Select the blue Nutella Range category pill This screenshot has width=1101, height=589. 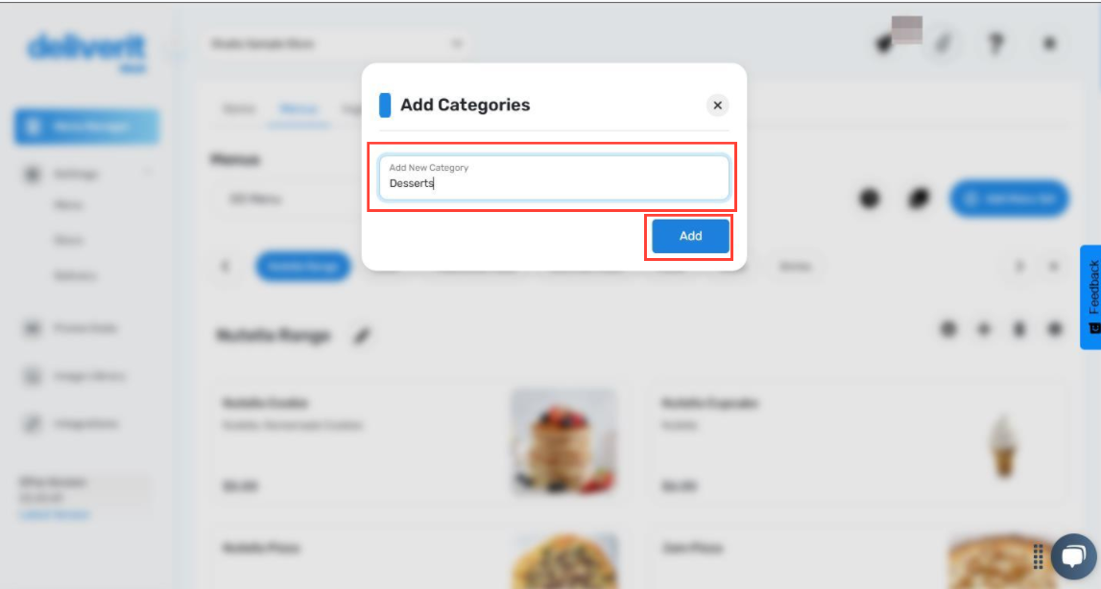(x=303, y=267)
